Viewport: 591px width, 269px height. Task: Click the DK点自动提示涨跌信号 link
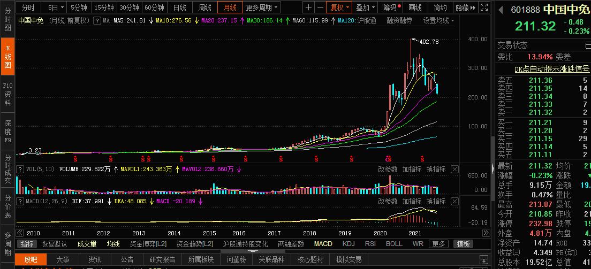click(x=552, y=69)
